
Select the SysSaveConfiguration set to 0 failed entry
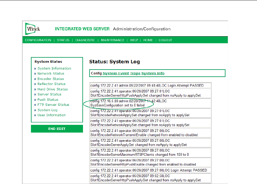click(151, 103)
